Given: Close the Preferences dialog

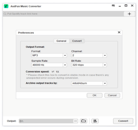Looking at the screenshot, I should click(x=119, y=32).
